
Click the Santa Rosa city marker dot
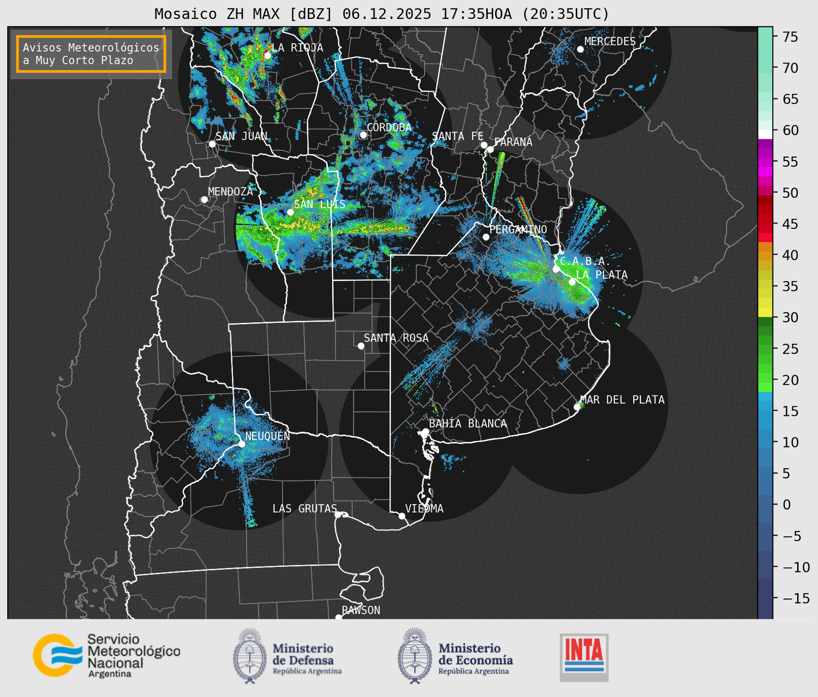click(x=361, y=346)
